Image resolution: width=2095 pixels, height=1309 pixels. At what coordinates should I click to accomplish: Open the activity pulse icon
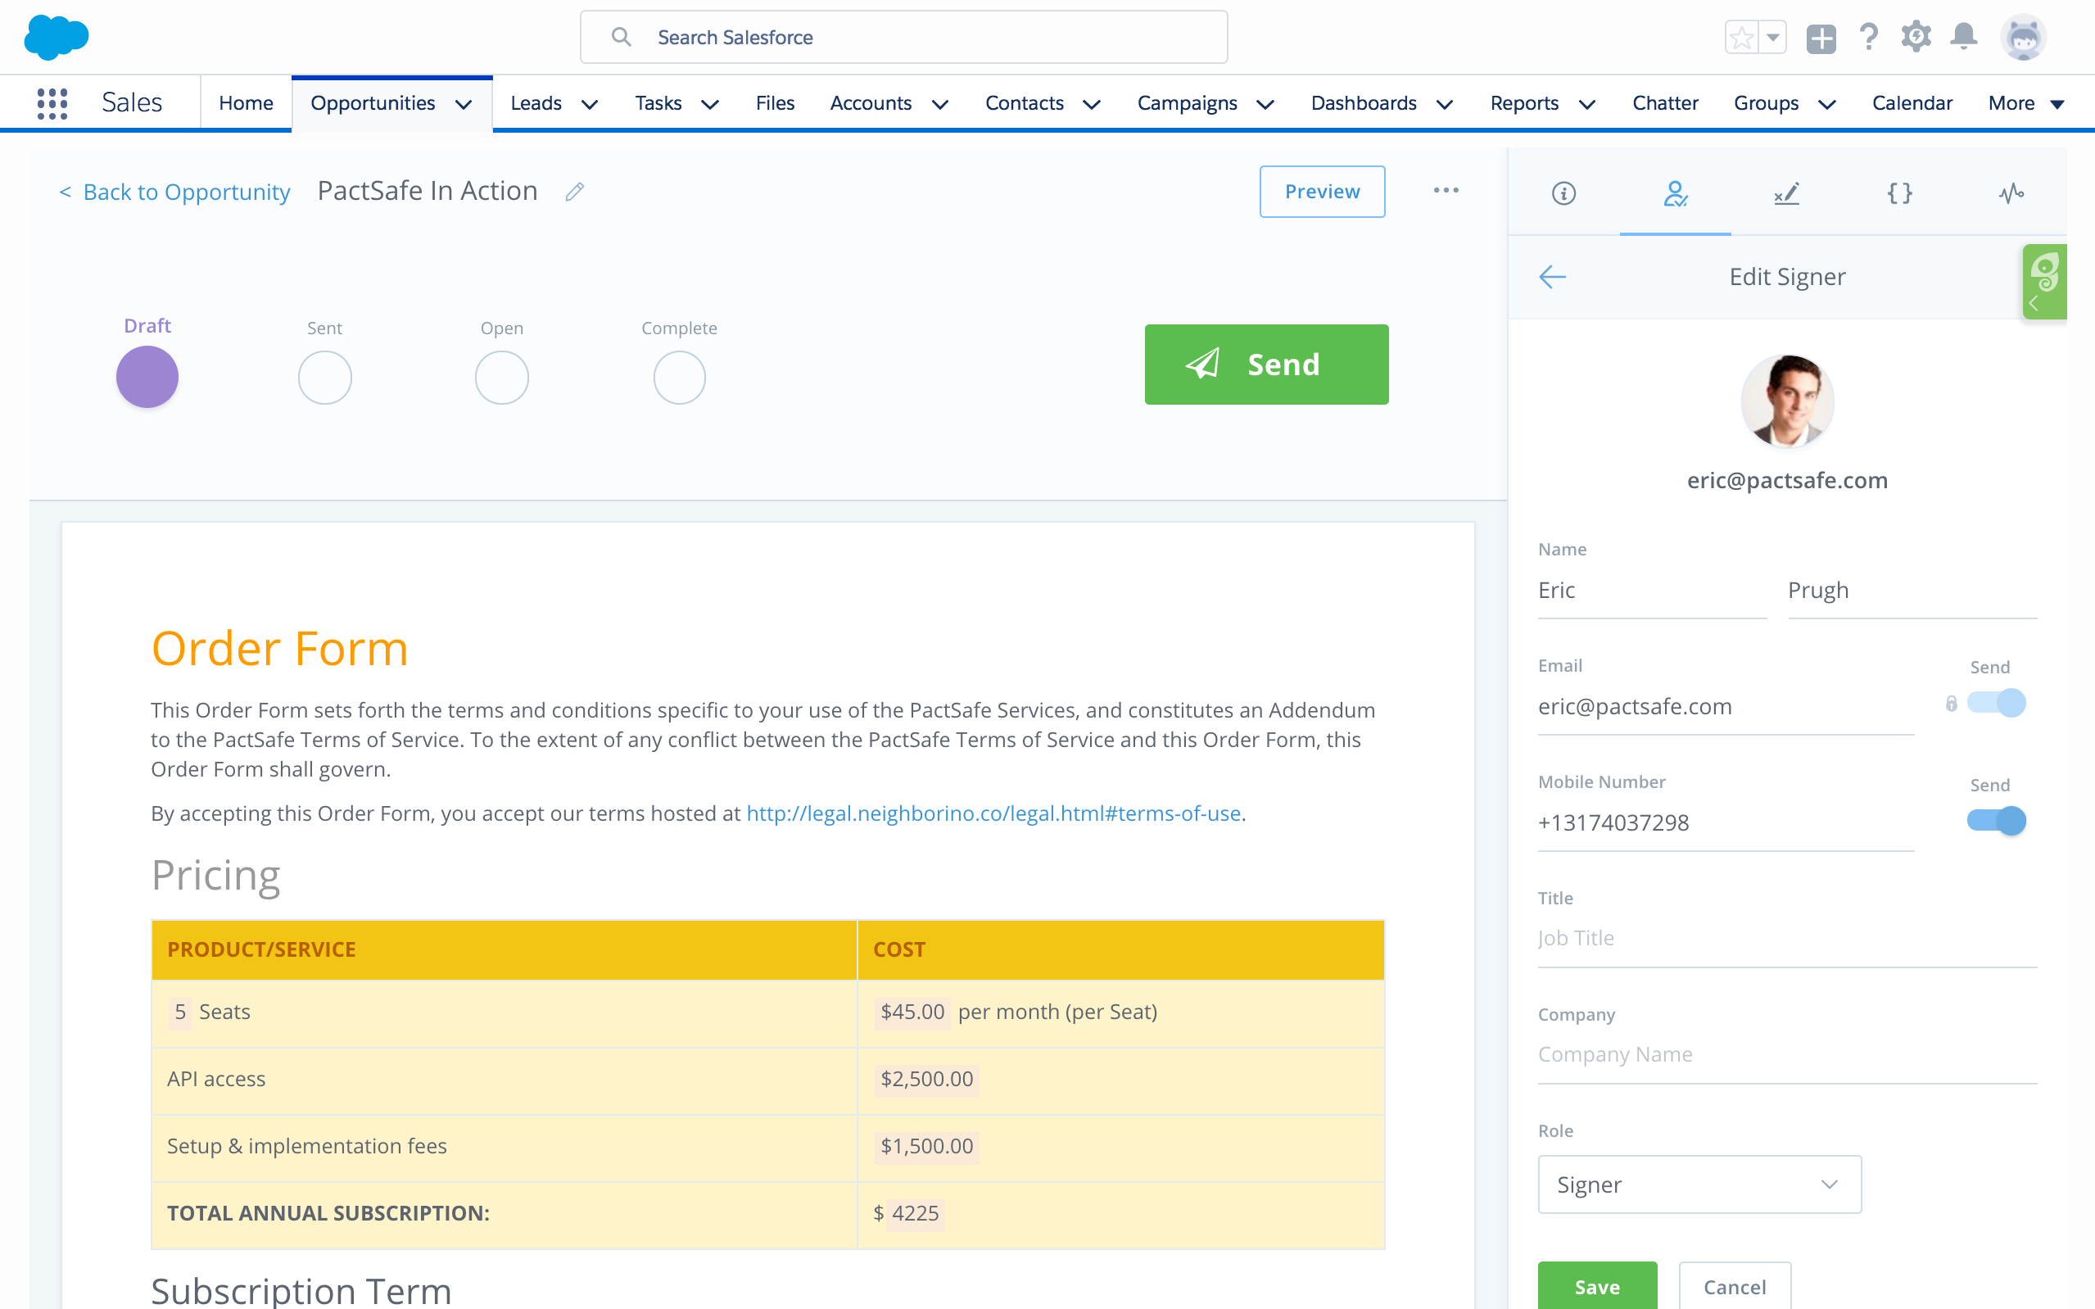[2010, 193]
